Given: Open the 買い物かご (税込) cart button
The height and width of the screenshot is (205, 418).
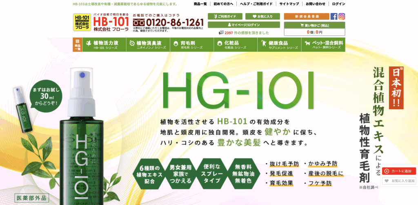Looking at the screenshot, I should pyautogui.click(x=315, y=25).
